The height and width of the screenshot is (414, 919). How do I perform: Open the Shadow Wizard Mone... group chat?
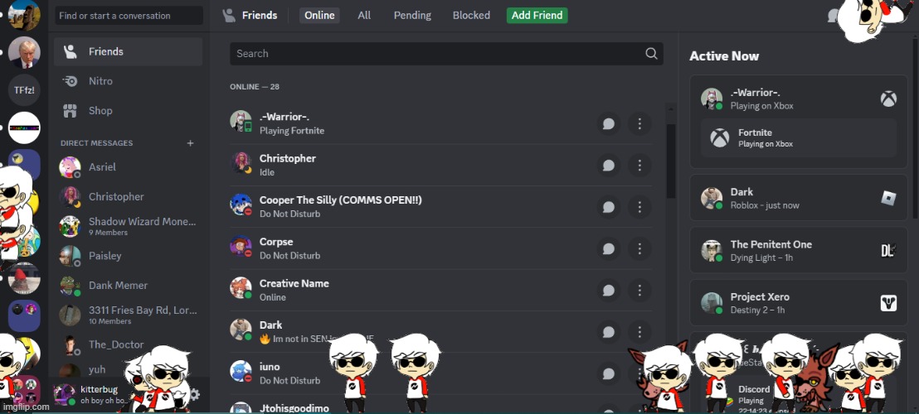[x=128, y=226]
